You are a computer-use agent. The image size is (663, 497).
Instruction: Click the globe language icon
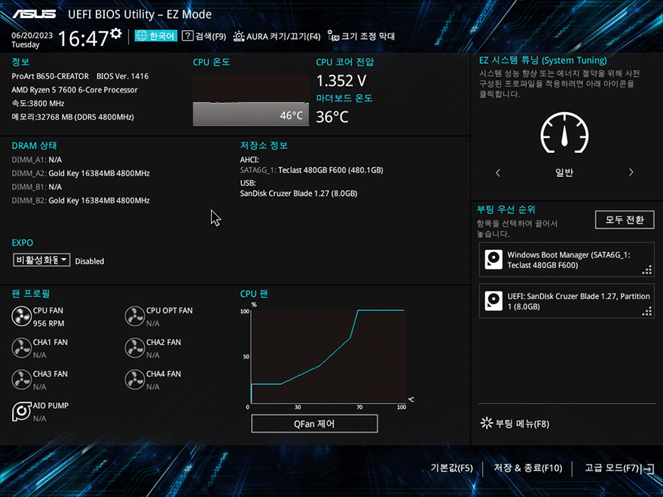[x=142, y=36]
